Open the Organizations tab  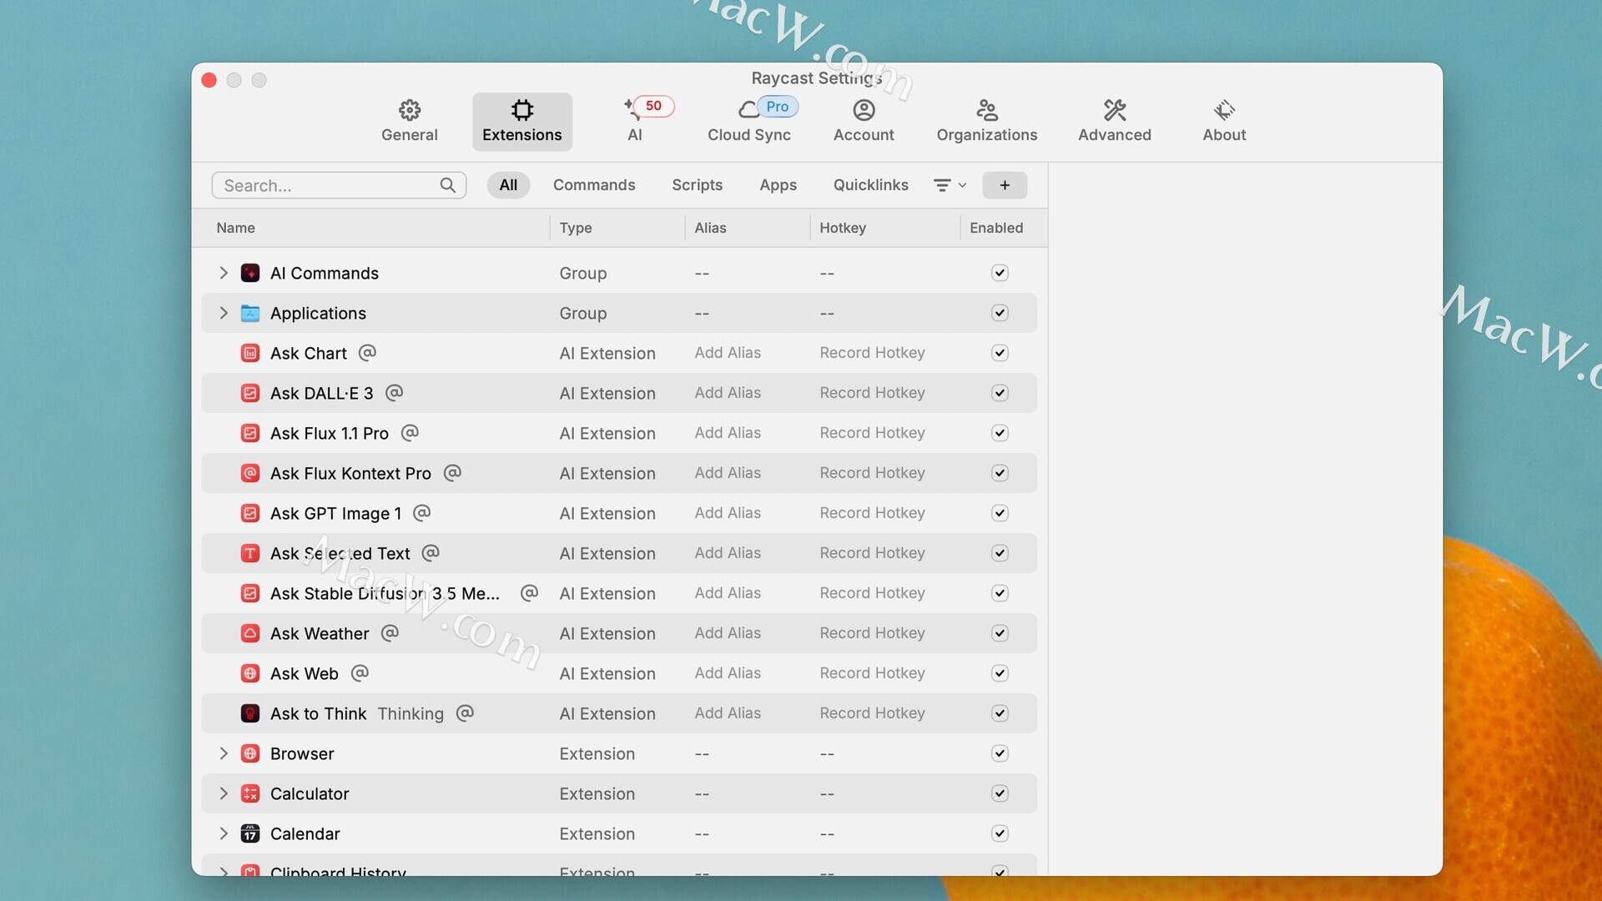click(x=987, y=121)
